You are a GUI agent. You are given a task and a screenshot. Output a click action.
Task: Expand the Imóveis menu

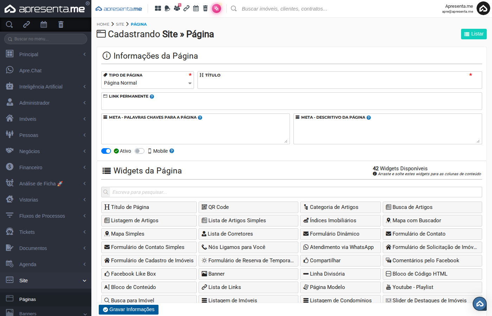[x=46, y=119]
